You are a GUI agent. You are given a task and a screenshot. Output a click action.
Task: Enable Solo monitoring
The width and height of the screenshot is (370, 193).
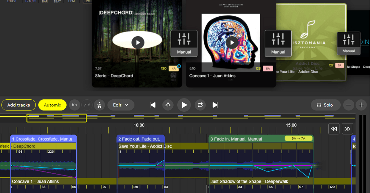tap(326, 105)
